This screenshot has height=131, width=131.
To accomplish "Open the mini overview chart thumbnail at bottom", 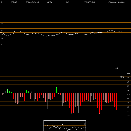I will [x=65, y=125].
